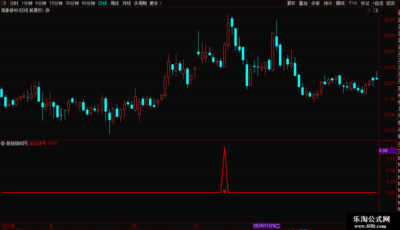The width and height of the screenshot is (400, 230).
Task: Open the 复权 adjustment menu
Action: pos(291,3)
